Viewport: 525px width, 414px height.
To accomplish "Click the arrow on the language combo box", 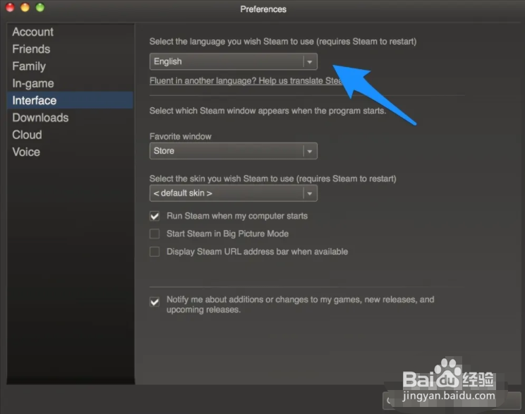I will 310,62.
